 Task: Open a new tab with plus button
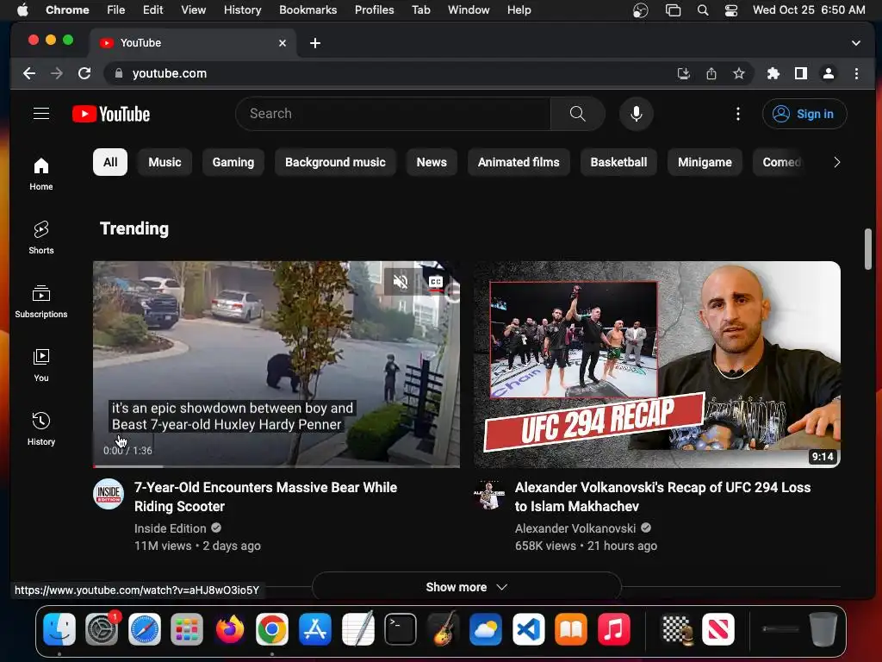pyautogui.click(x=315, y=43)
